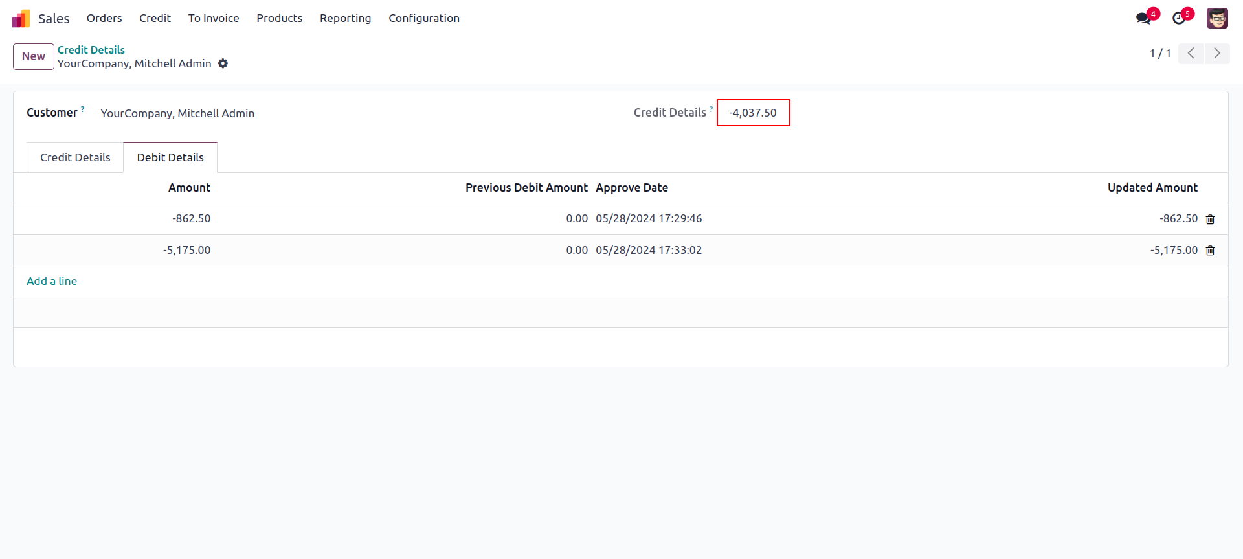Follow the Credit Details breadcrumb link
1243x559 pixels.
pos(91,50)
